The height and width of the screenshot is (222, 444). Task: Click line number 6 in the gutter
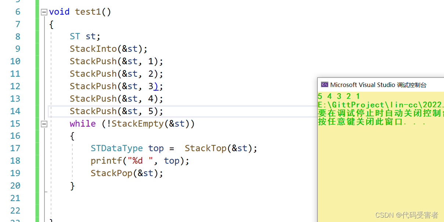[18, 12]
